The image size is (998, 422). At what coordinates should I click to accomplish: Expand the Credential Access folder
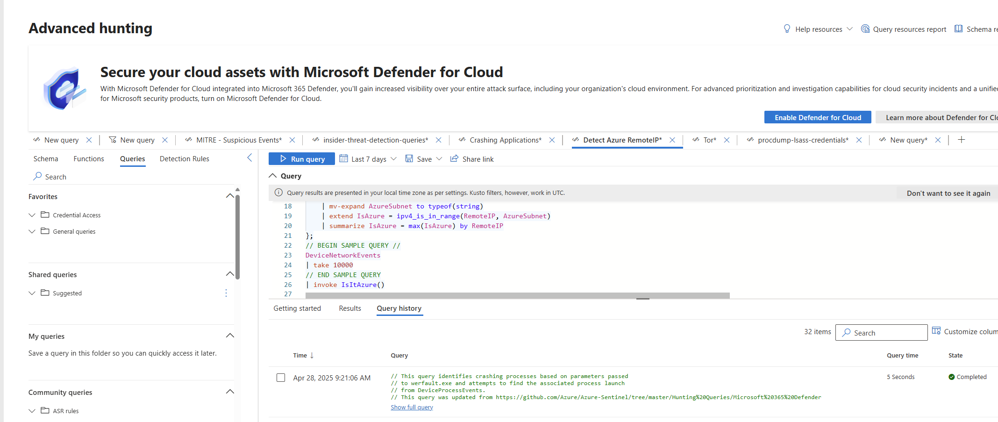32,215
